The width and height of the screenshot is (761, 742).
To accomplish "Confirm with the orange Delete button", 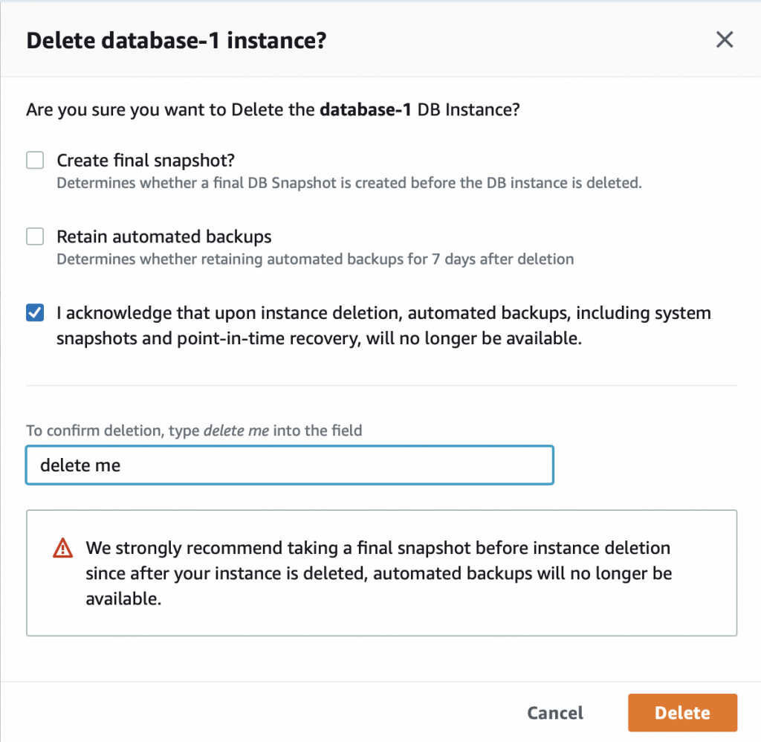I will pos(682,713).
